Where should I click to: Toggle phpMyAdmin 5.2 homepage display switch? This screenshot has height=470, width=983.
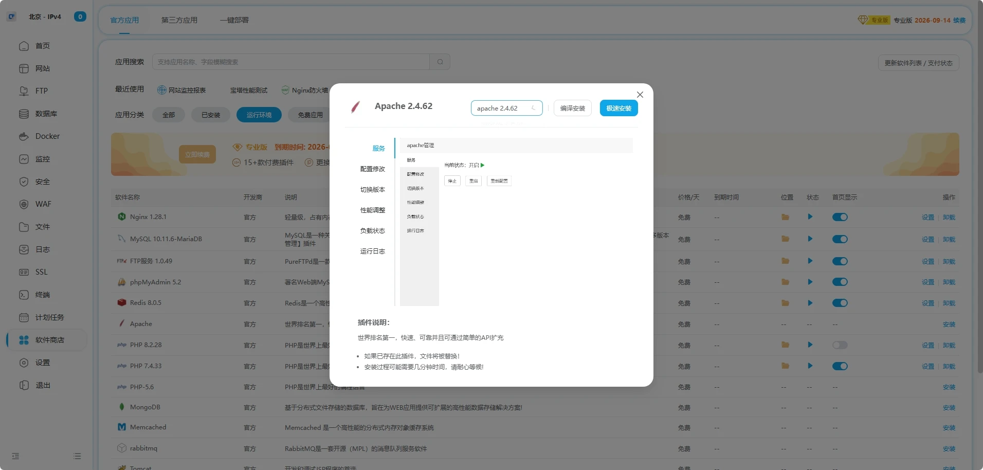point(840,282)
